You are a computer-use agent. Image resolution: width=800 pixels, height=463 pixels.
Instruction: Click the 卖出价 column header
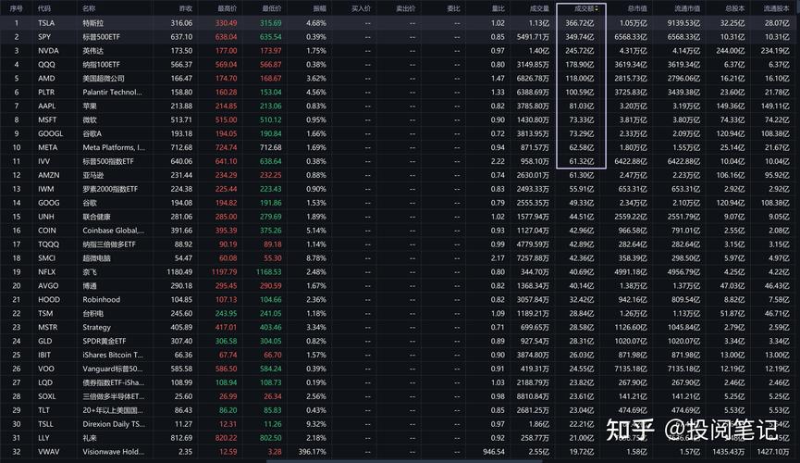(x=406, y=8)
